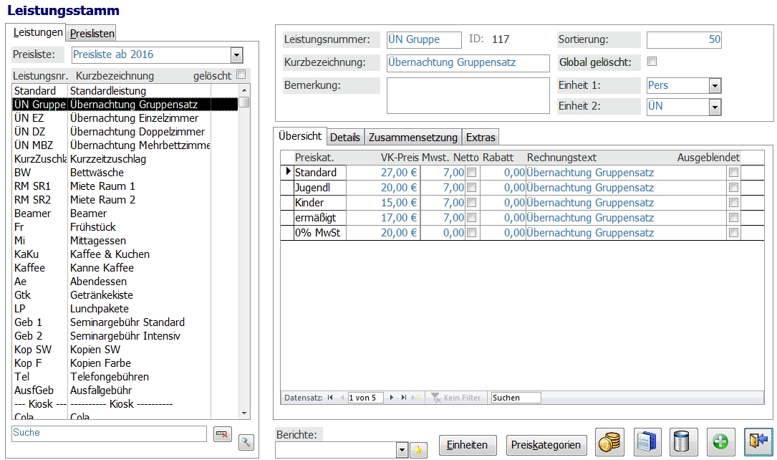Viewport: 777px width, 460px height.
Task: Click the green plus add button
Action: 721,442
